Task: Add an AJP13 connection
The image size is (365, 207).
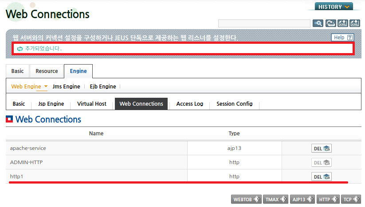Action: click(x=302, y=199)
